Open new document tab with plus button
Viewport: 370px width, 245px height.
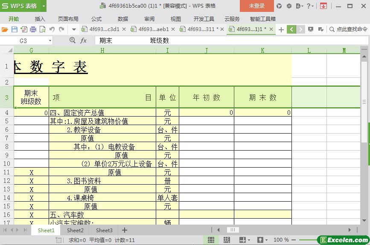(x=281, y=29)
